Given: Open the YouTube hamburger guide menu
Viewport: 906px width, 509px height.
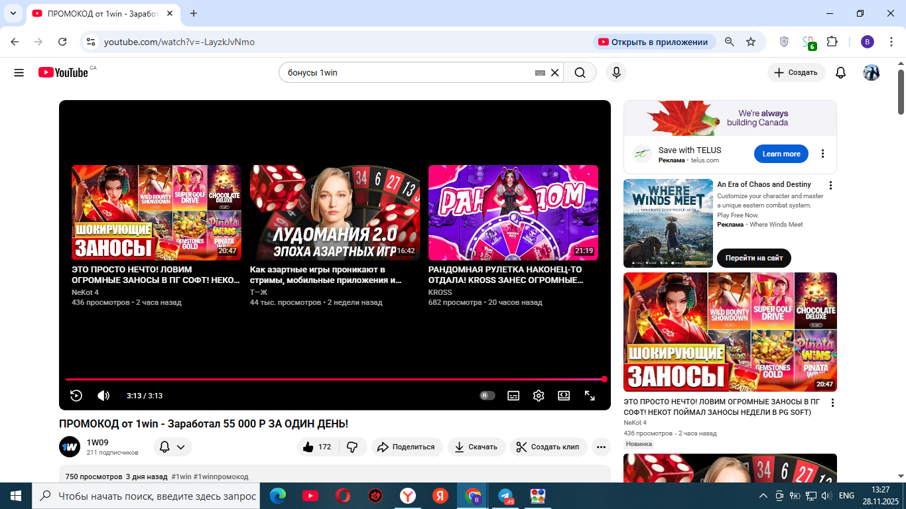Looking at the screenshot, I should click(19, 73).
